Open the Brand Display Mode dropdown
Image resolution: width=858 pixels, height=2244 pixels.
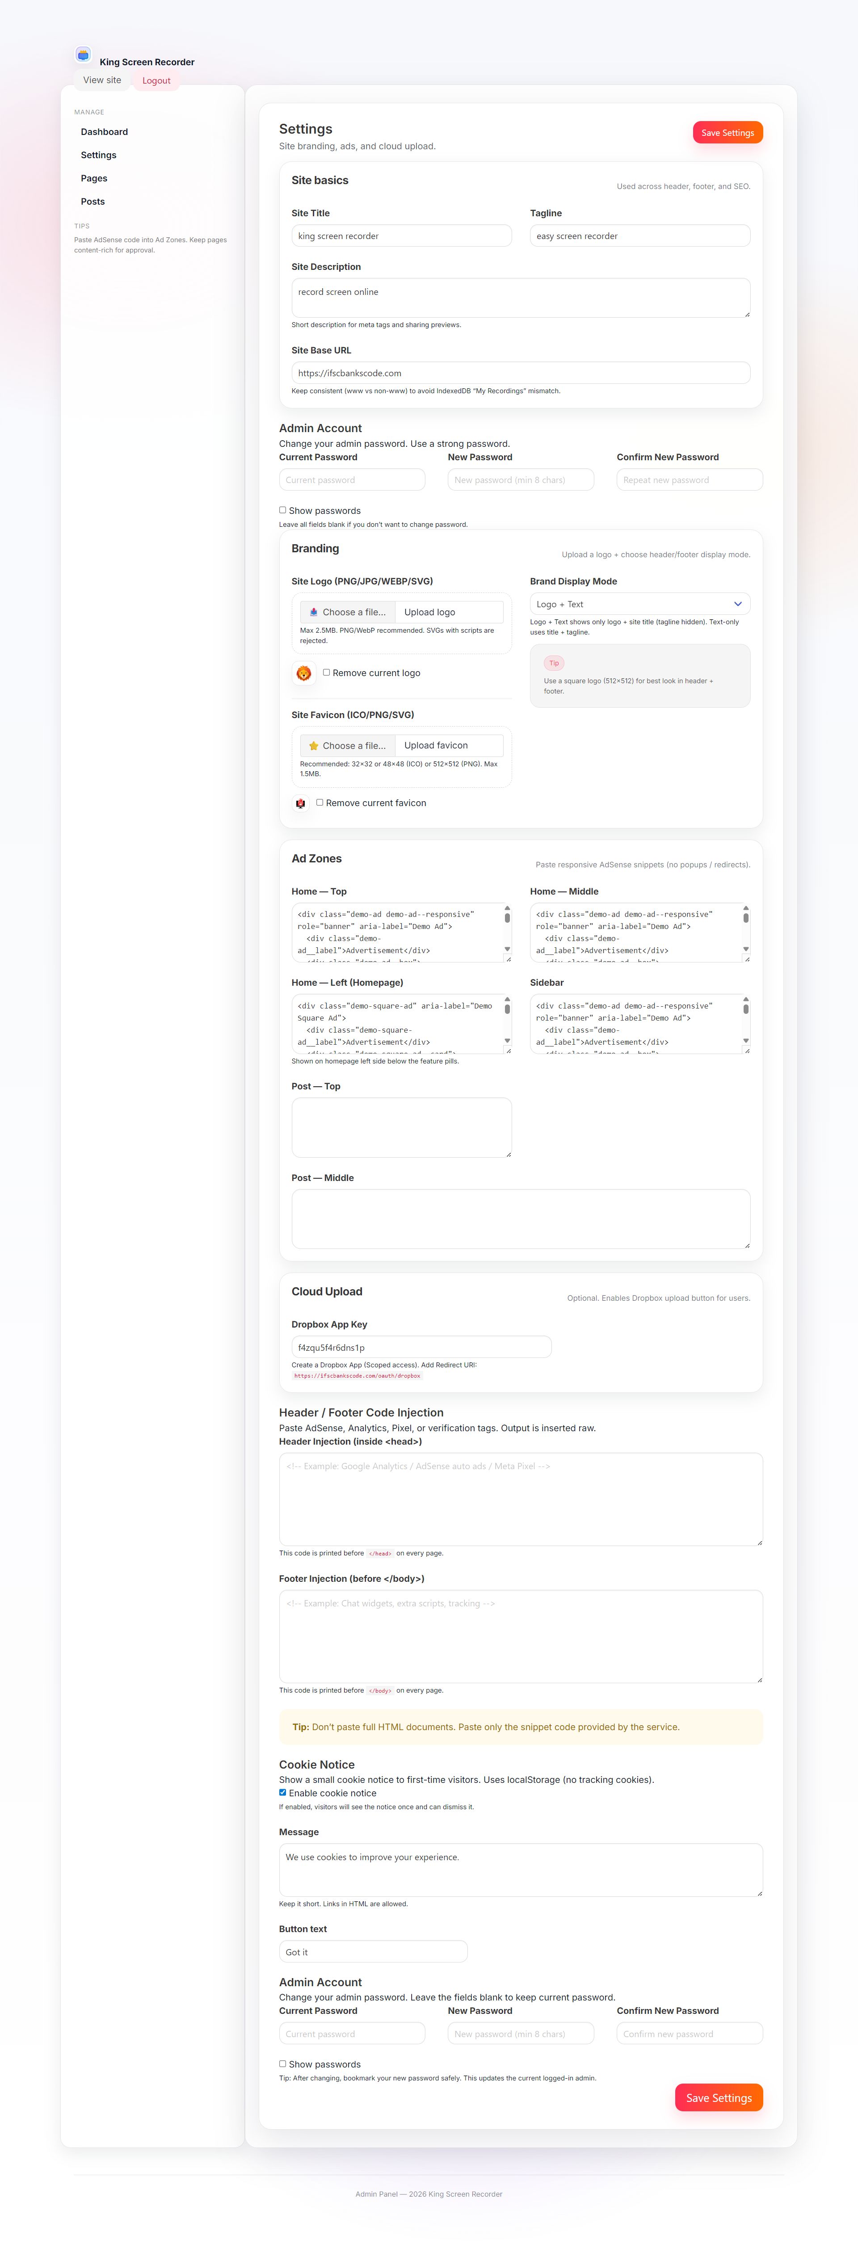(x=639, y=604)
